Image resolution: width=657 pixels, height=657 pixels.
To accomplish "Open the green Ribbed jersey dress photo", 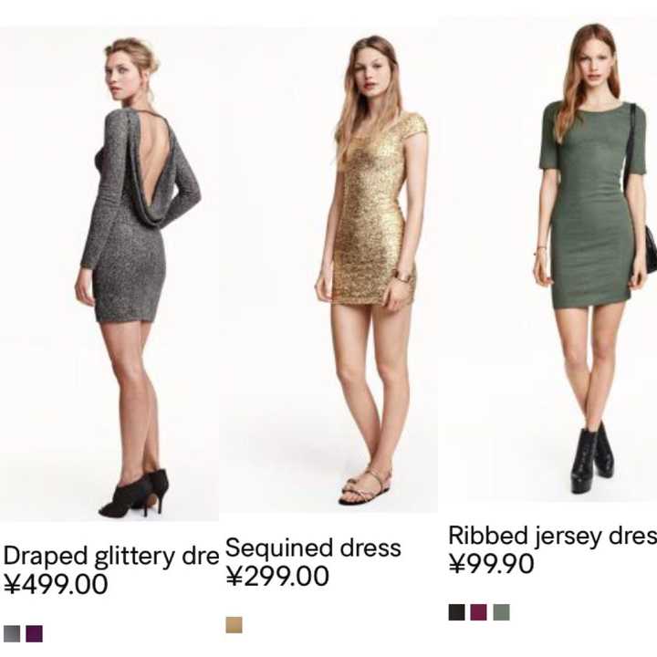I will (x=549, y=259).
